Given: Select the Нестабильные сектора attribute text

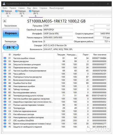Looking at the screenshot, I should (x=24, y=114).
